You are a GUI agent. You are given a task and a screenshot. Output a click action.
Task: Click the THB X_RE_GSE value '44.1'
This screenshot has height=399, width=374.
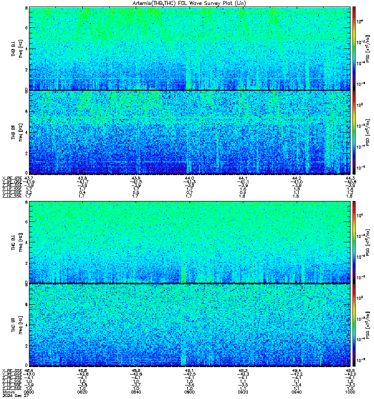(x=243, y=179)
